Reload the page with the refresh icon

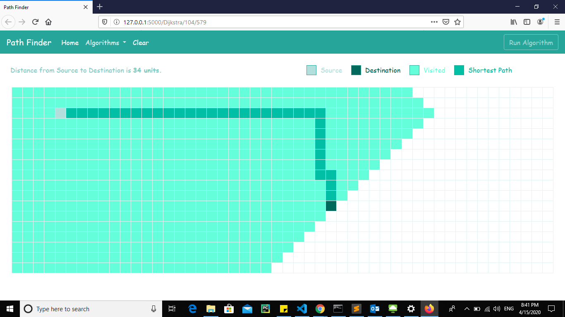[x=35, y=22]
